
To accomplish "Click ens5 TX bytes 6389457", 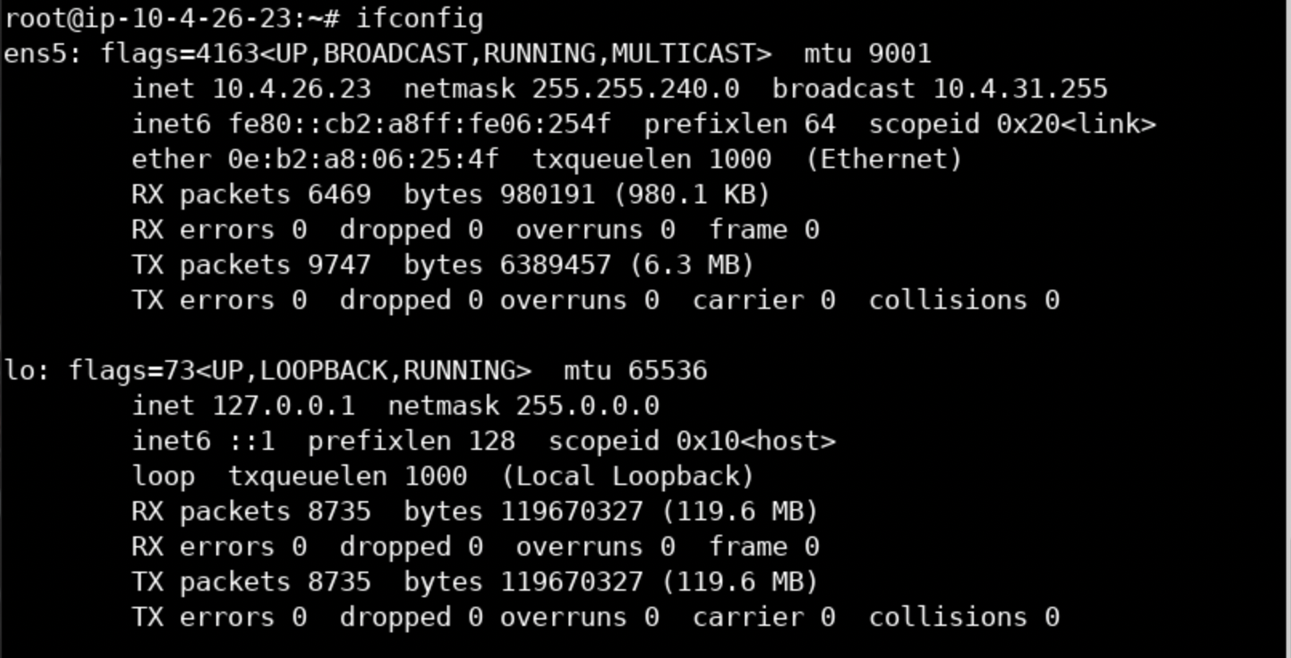I will click(x=556, y=265).
